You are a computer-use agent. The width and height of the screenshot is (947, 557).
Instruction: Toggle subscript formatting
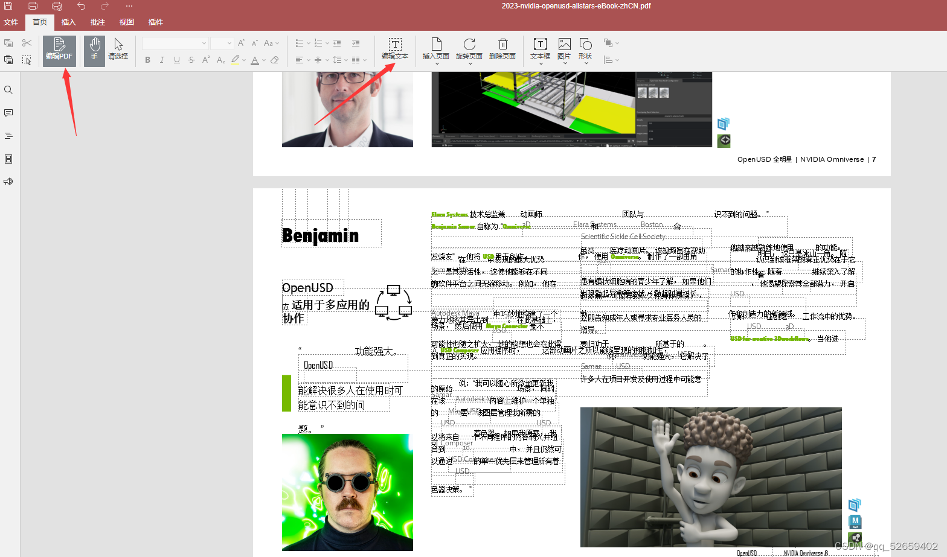(x=220, y=60)
